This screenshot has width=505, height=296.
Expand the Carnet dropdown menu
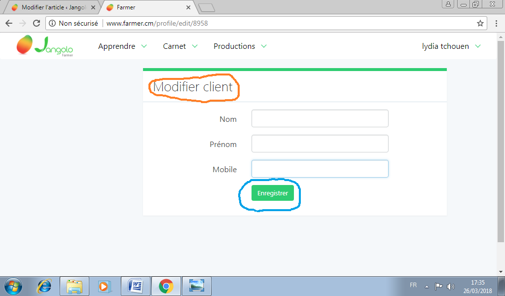[x=180, y=46]
